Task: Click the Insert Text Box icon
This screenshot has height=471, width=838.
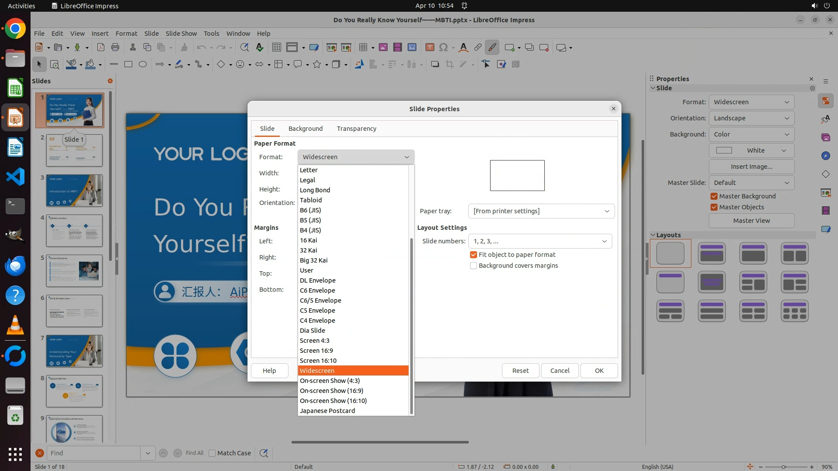Action: click(429, 48)
